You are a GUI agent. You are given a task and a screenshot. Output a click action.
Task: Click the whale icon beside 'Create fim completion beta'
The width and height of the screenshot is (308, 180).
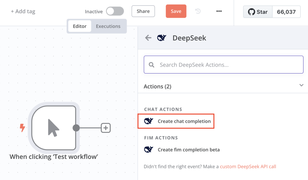click(x=148, y=149)
